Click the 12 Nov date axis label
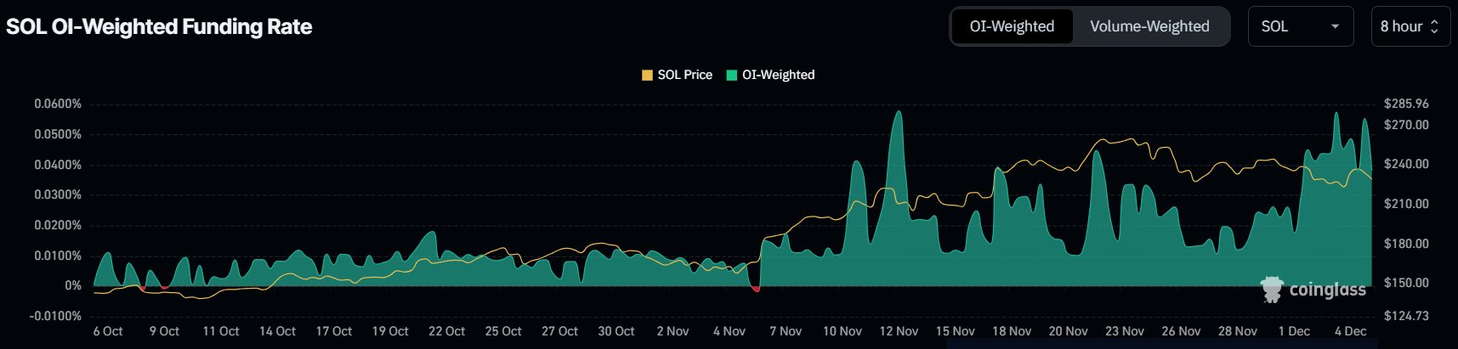 [x=899, y=331]
